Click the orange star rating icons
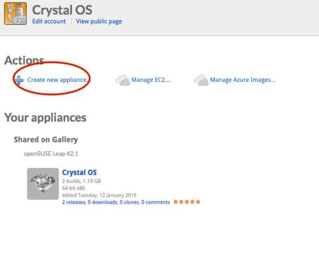This screenshot has width=319, height=269. pos(187,202)
